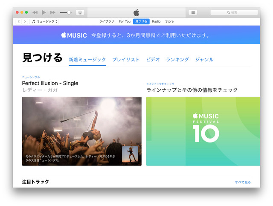Go to the Store tab
273x206 pixels.
169,21
